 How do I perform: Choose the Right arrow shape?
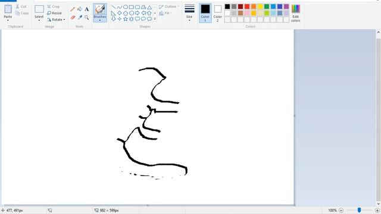[x=138, y=13]
